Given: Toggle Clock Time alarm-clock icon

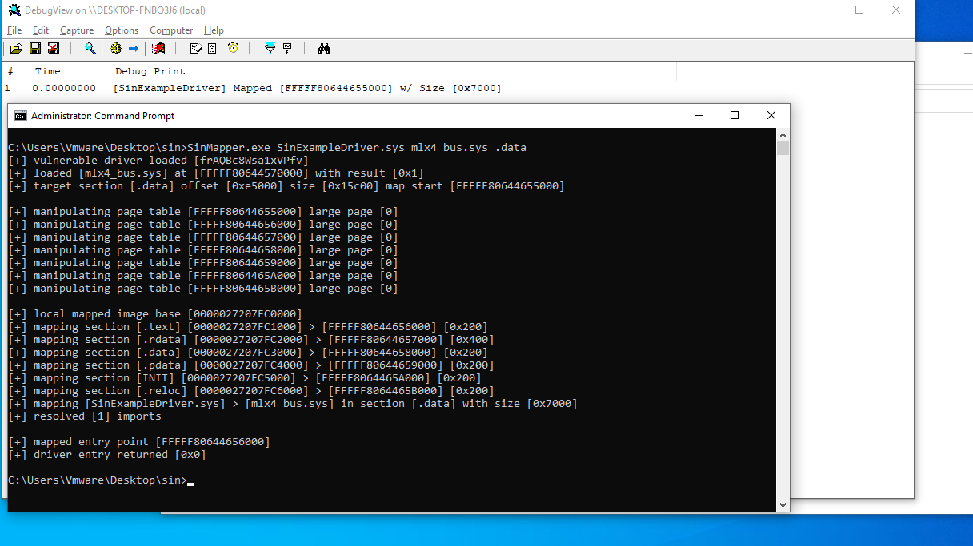Looking at the screenshot, I should pos(233,49).
